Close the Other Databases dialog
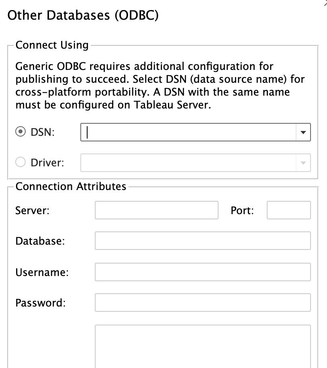327x368 pixels. coord(325,3)
